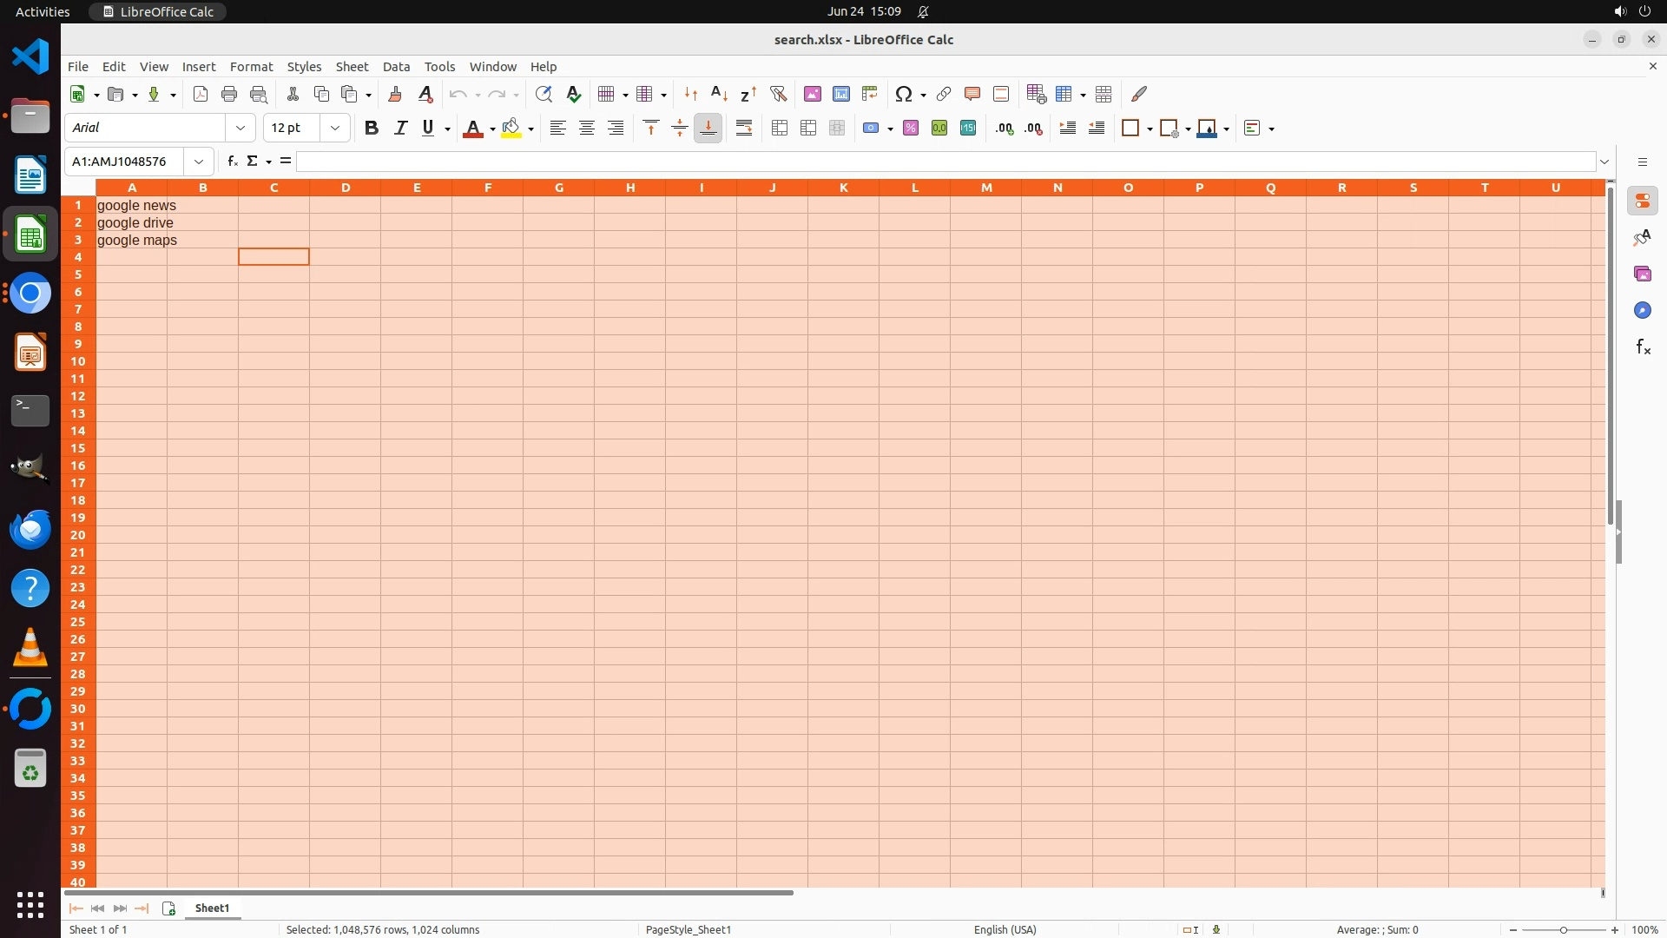The height and width of the screenshot is (938, 1667).
Task: Toggle italic formatting
Action: tap(400, 129)
